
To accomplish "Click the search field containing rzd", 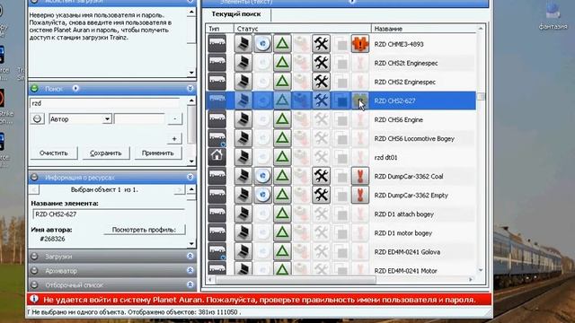I will 104,103.
